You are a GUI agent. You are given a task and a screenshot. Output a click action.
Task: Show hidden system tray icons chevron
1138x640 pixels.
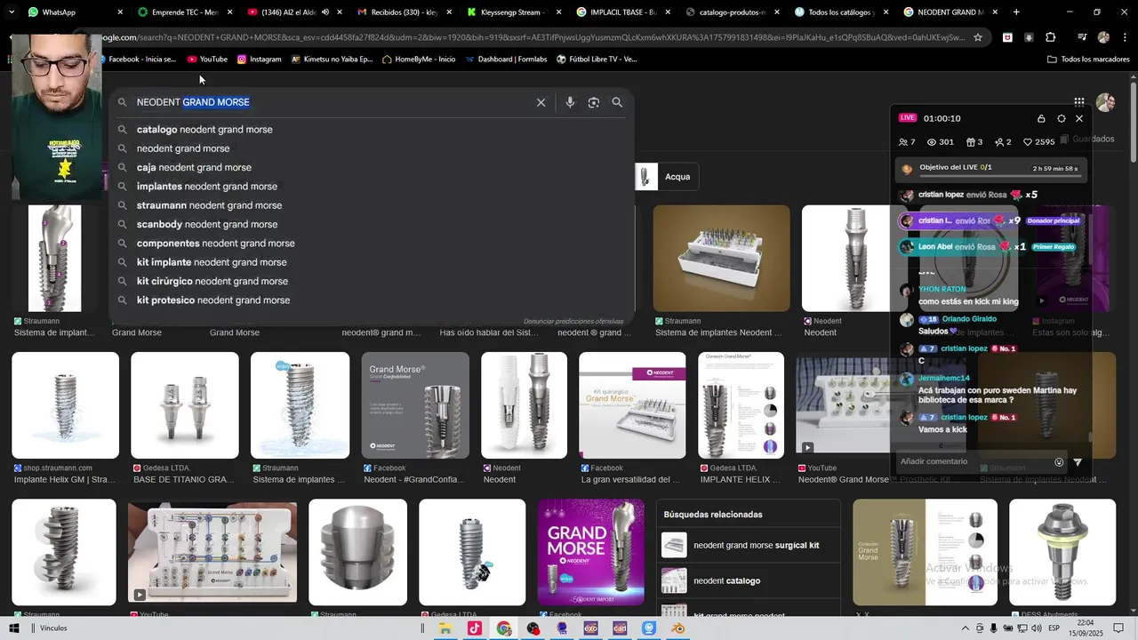(x=966, y=628)
